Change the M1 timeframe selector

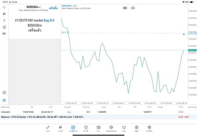pyautogui.click(x=4, y=34)
